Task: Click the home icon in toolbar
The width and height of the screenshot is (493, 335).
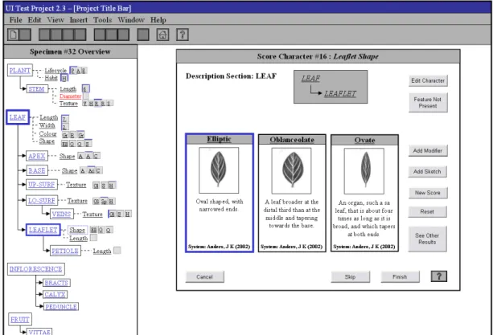Action: [163, 35]
